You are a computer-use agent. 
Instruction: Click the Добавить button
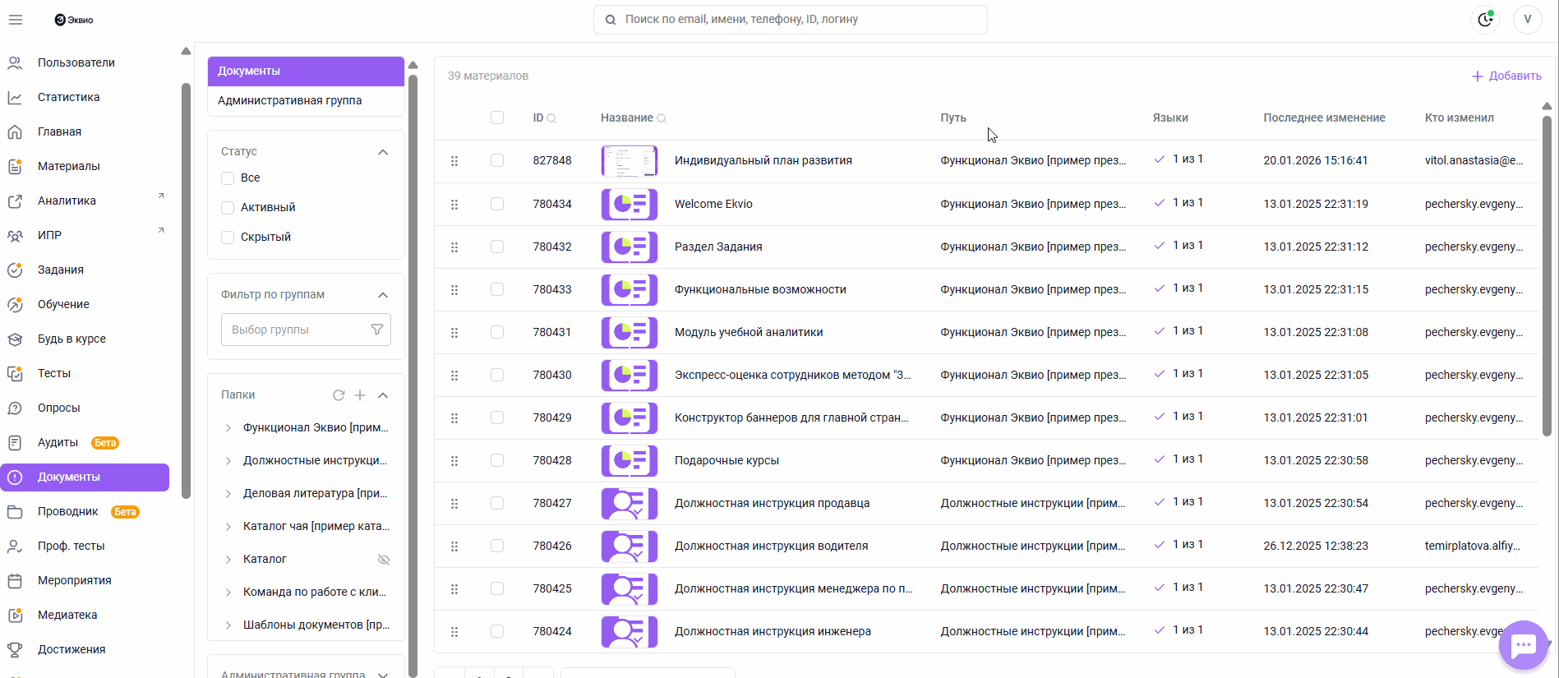(x=1506, y=76)
